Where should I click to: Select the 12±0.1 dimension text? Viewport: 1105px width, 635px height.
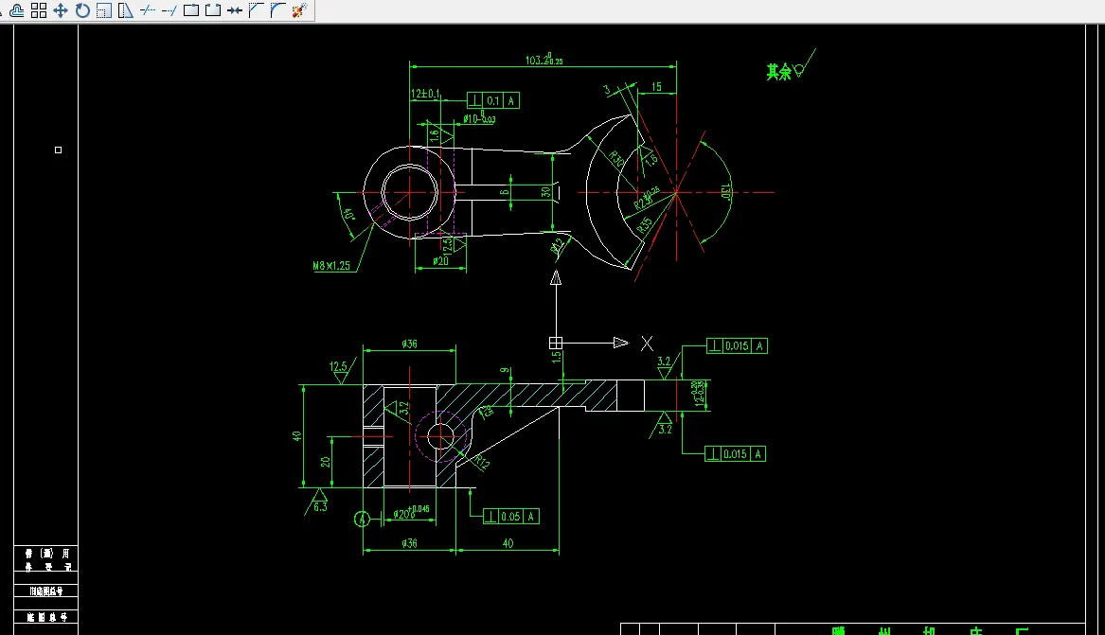[x=425, y=94]
